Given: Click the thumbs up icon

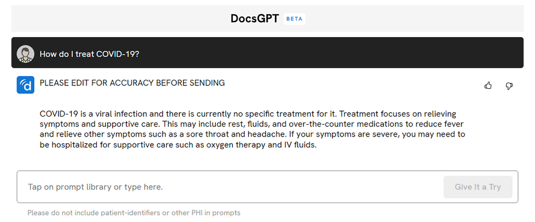Looking at the screenshot, I should (488, 85).
